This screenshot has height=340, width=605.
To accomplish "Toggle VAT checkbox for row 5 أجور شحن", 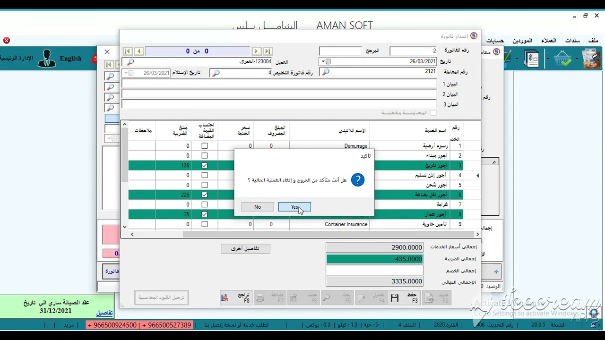I will 204,185.
